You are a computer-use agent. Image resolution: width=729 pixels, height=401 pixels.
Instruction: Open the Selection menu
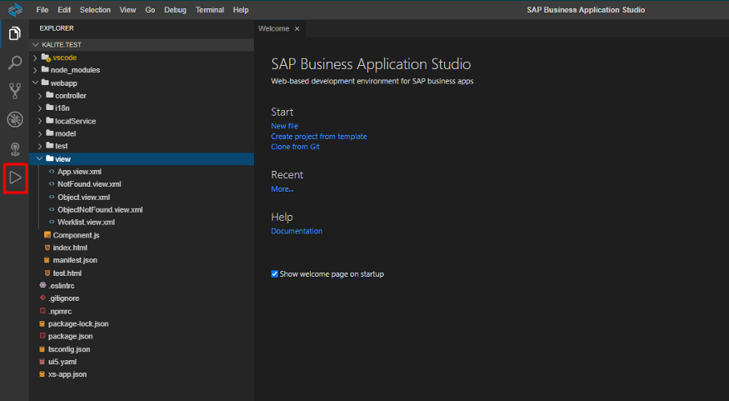click(95, 10)
